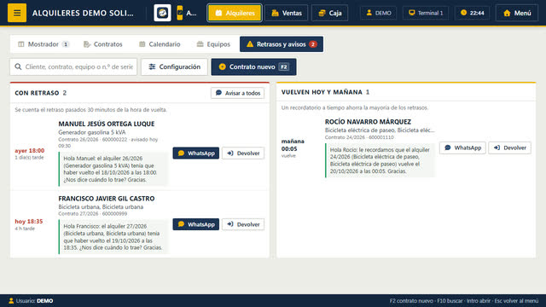Screen dimensions: 546x307
Task: Click the Mostrador tab layout icon
Action: tap(21, 44)
